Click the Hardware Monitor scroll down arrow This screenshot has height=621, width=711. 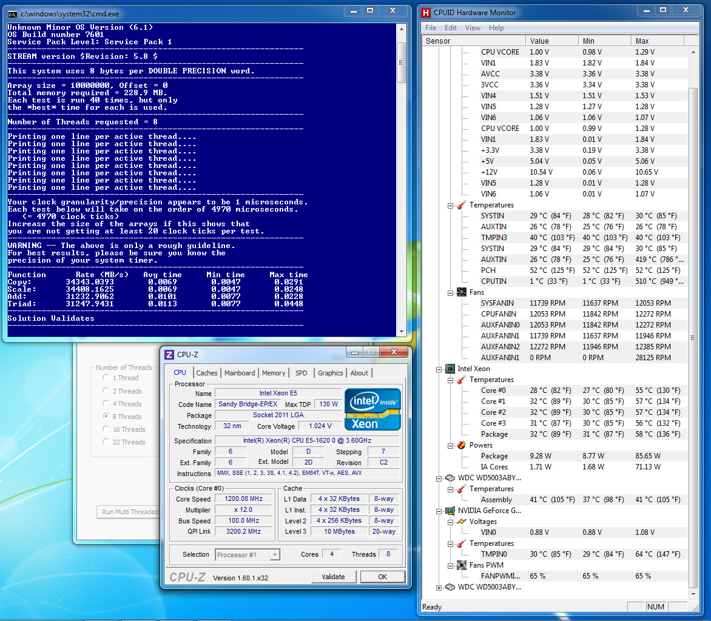pos(693,594)
